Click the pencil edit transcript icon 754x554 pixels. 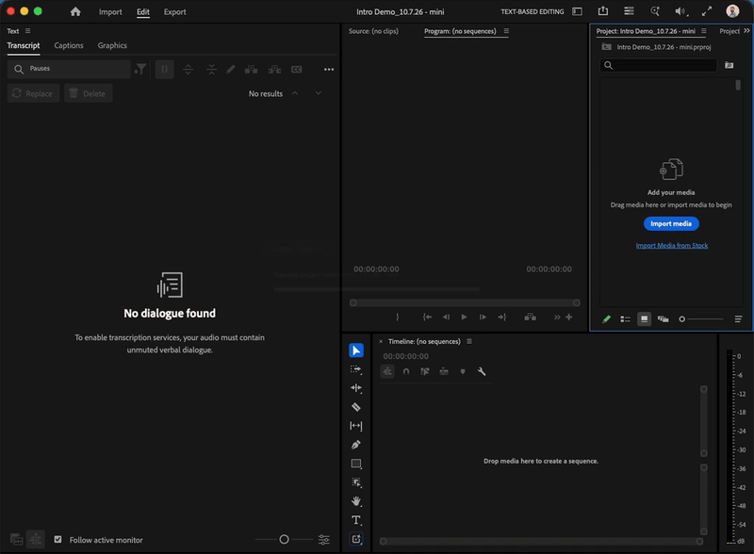pyautogui.click(x=230, y=70)
